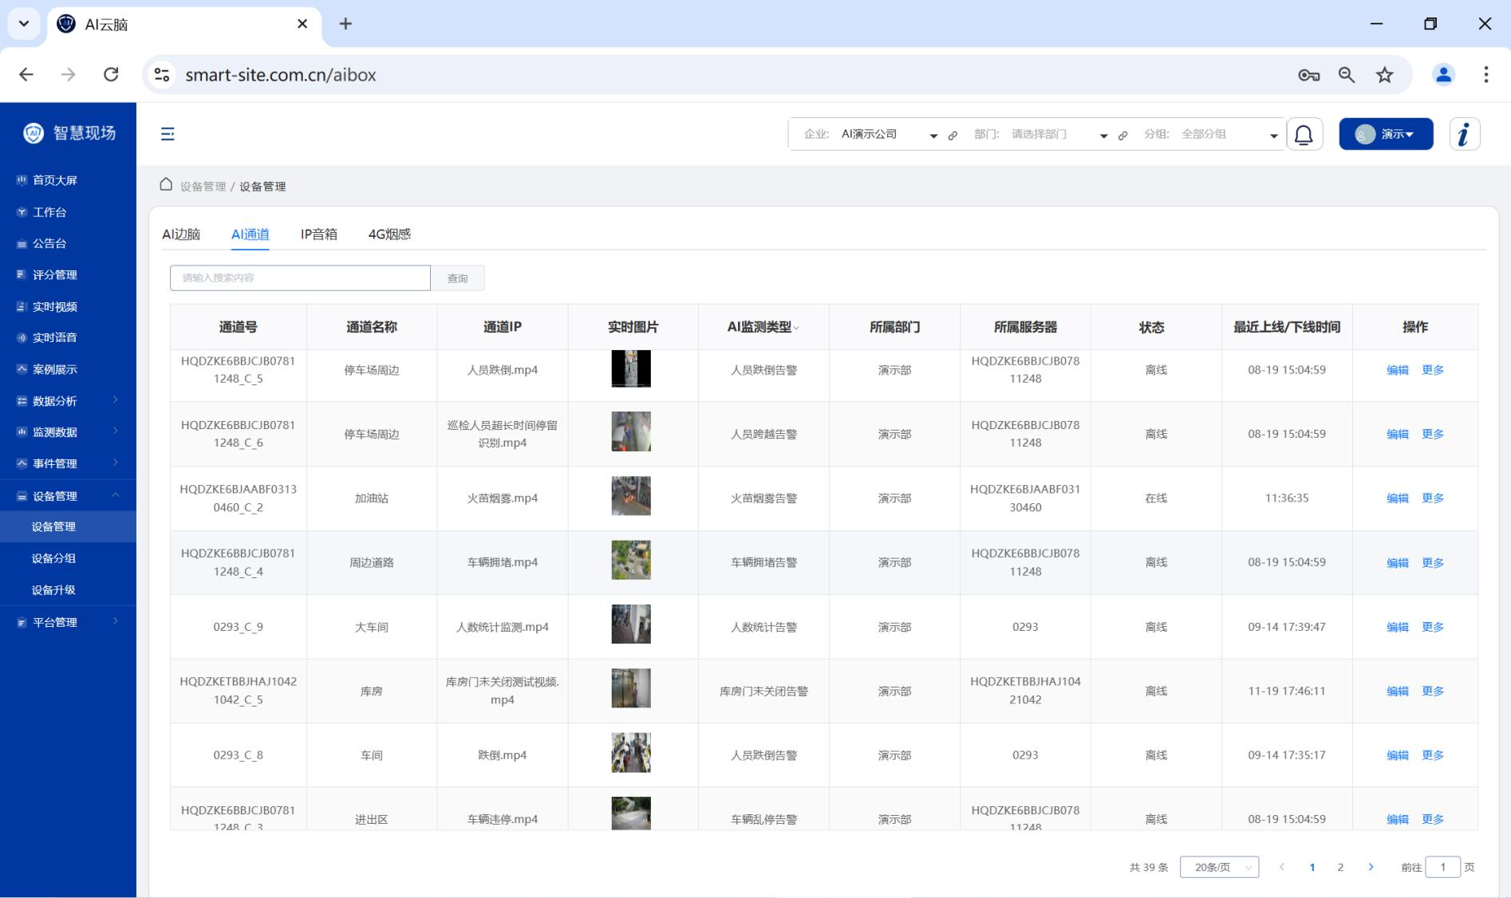Open the 20条/页 page size dropdown
The width and height of the screenshot is (1511, 898).
tap(1219, 867)
